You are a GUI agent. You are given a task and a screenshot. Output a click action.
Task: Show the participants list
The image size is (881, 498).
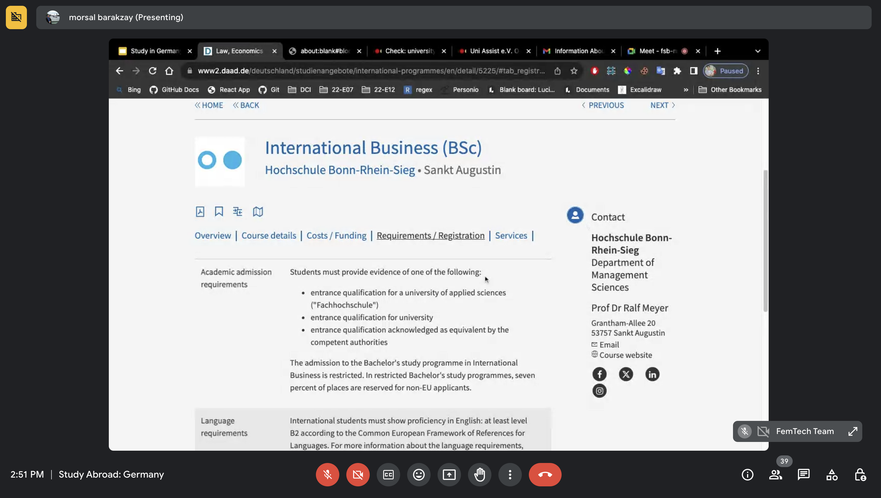point(775,474)
